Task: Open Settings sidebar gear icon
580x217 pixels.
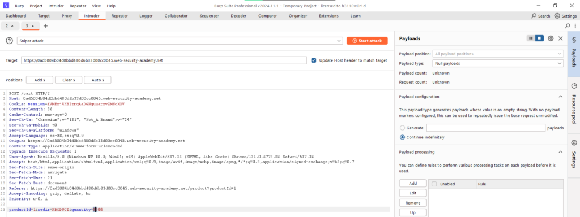Action: 574,143
